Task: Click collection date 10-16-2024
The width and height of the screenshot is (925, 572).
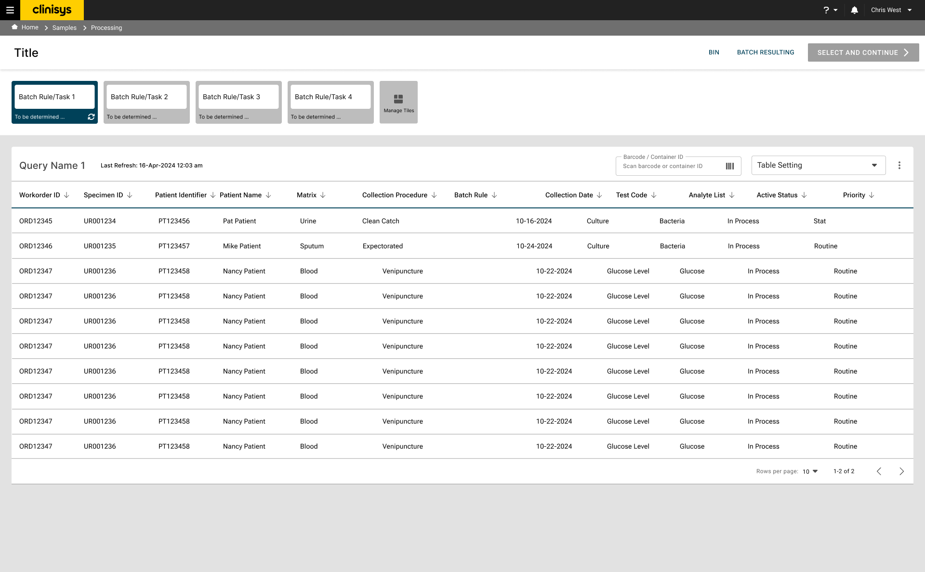Action: (x=534, y=221)
